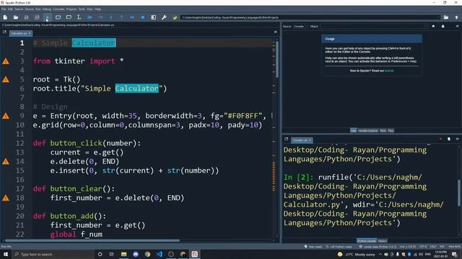Click the console clear/remove variables icon
Image resolution: width=462 pixels, height=259 pixels.
(449, 139)
